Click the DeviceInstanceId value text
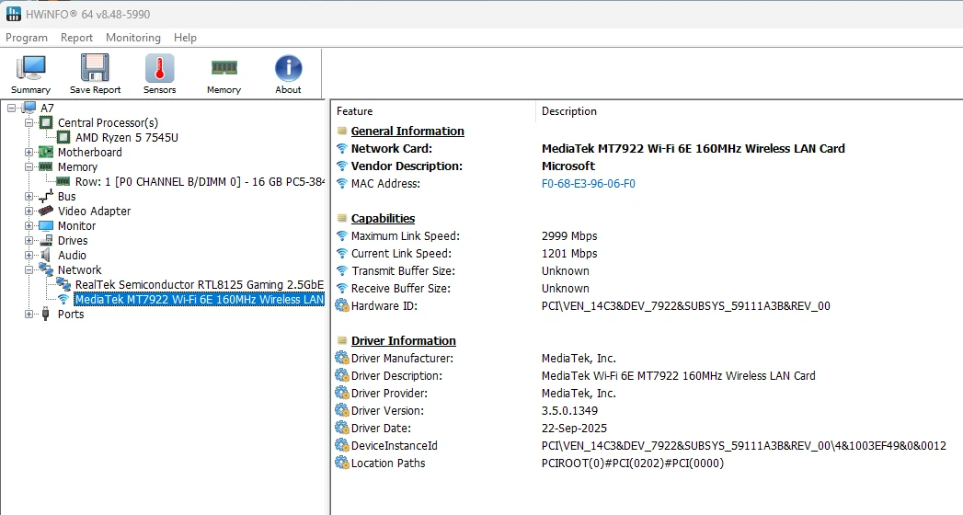 click(x=744, y=446)
